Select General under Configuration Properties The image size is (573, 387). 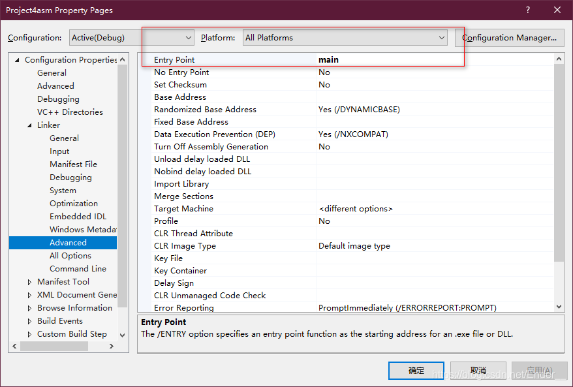(52, 72)
